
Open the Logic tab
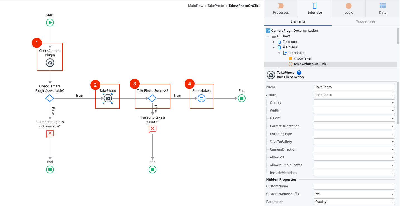(x=349, y=9)
